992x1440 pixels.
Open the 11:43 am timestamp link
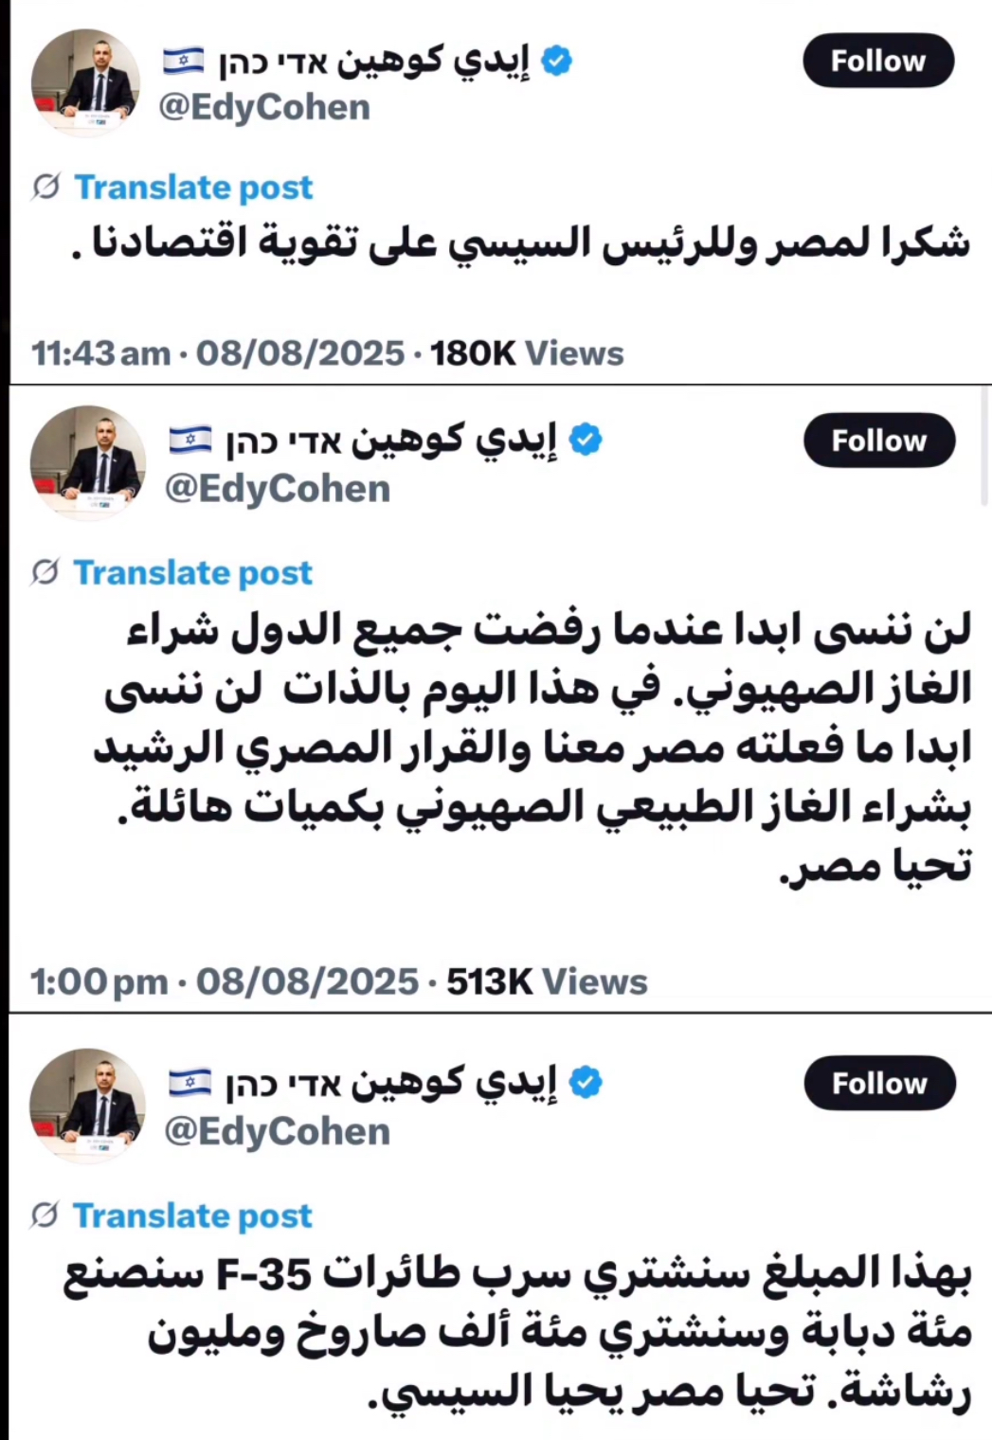pos(100,353)
